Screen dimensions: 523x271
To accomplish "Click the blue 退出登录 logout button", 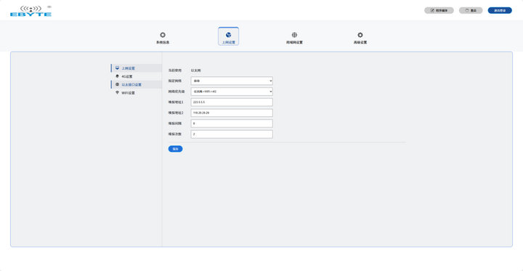I will pyautogui.click(x=500, y=10).
